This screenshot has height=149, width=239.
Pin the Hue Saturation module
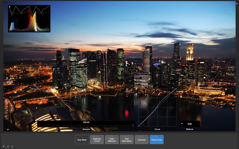point(130,136)
